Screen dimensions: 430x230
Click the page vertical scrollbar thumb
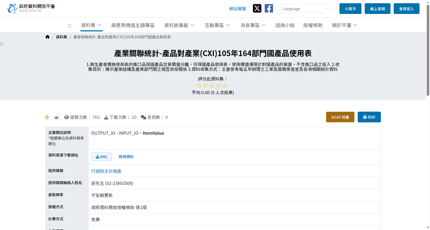(428, 50)
